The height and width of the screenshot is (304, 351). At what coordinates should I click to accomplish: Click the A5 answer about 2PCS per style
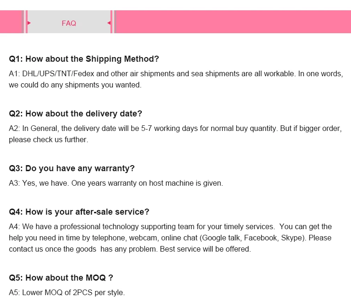tap(67, 292)
